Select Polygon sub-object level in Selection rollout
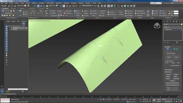This screenshot has height=103, width=183. point(174,49)
